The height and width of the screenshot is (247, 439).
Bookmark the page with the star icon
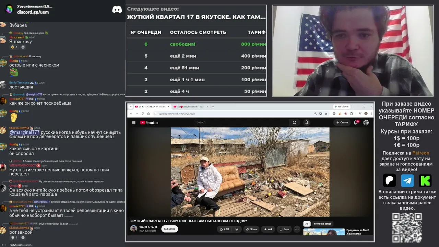[326, 114]
